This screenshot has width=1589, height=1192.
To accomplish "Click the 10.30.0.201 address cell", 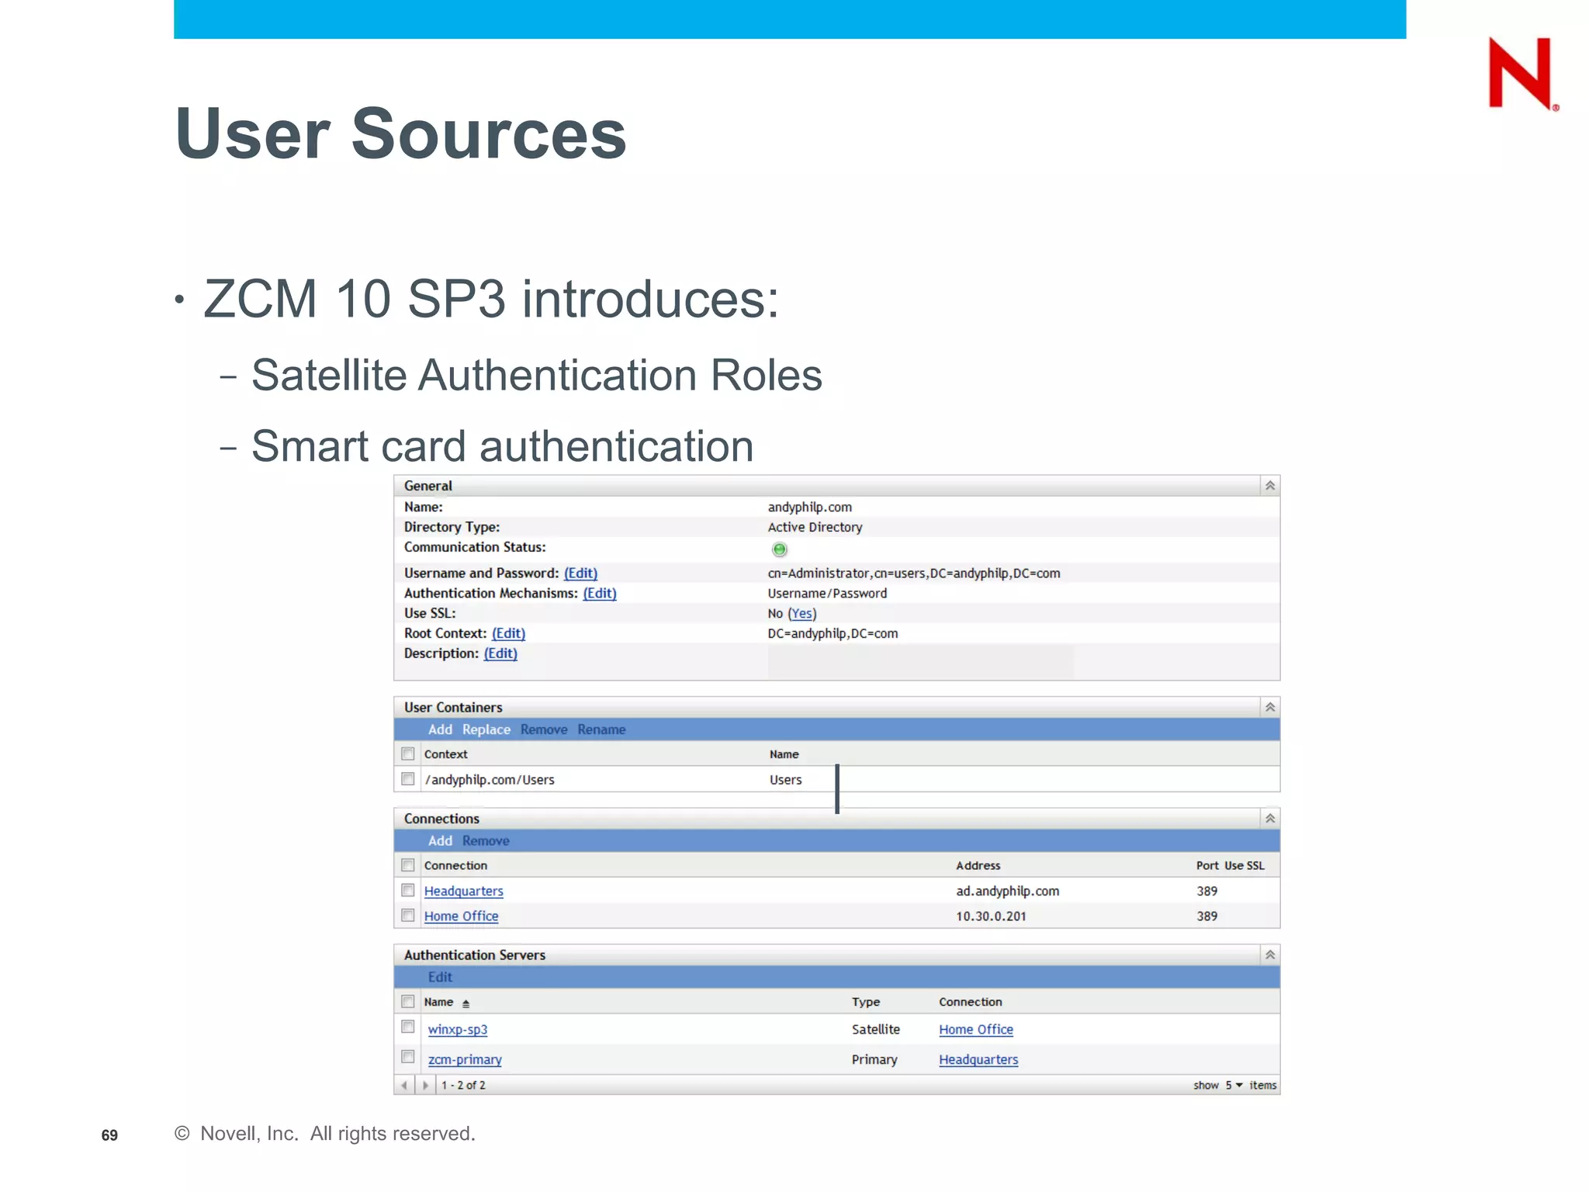I will [991, 916].
